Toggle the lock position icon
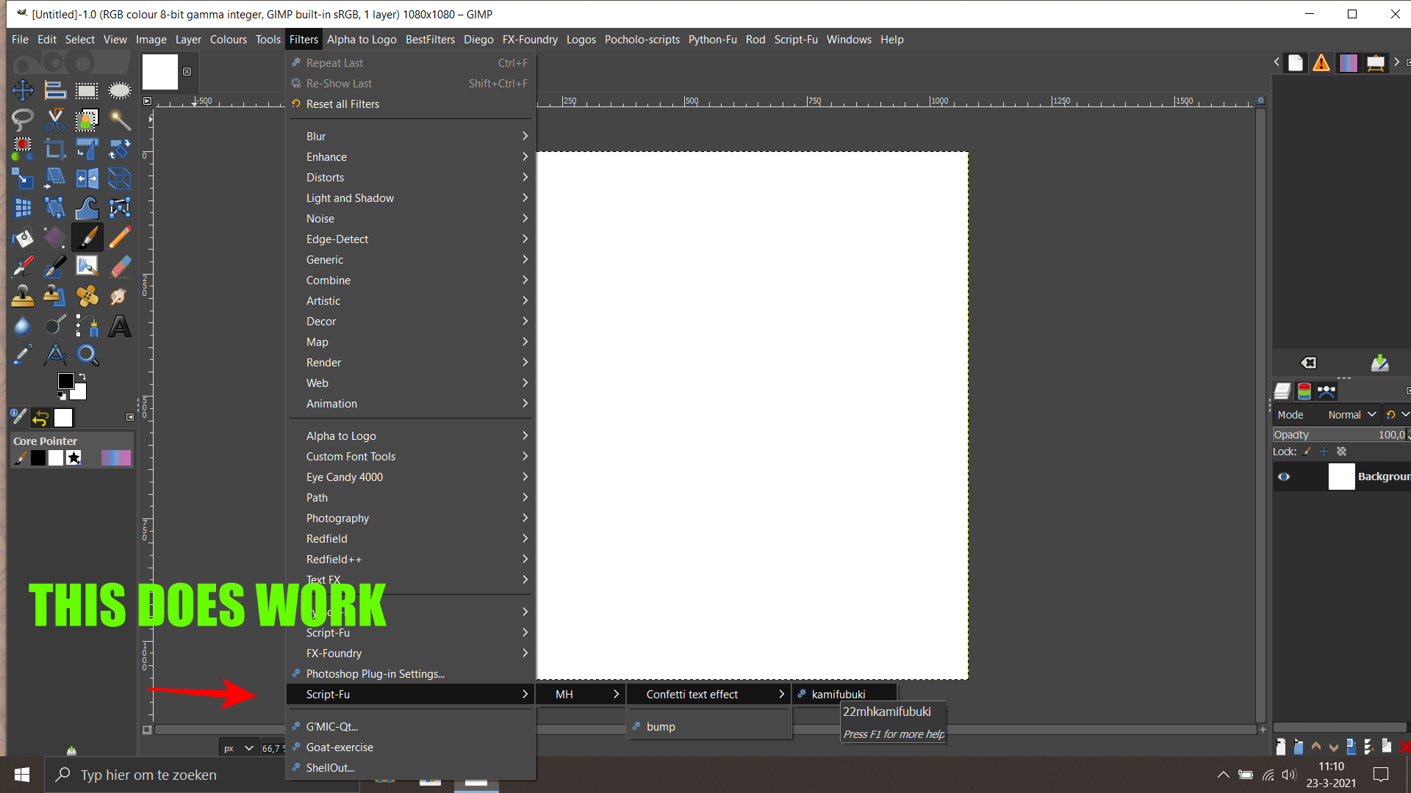The image size is (1411, 793). pos(1324,452)
